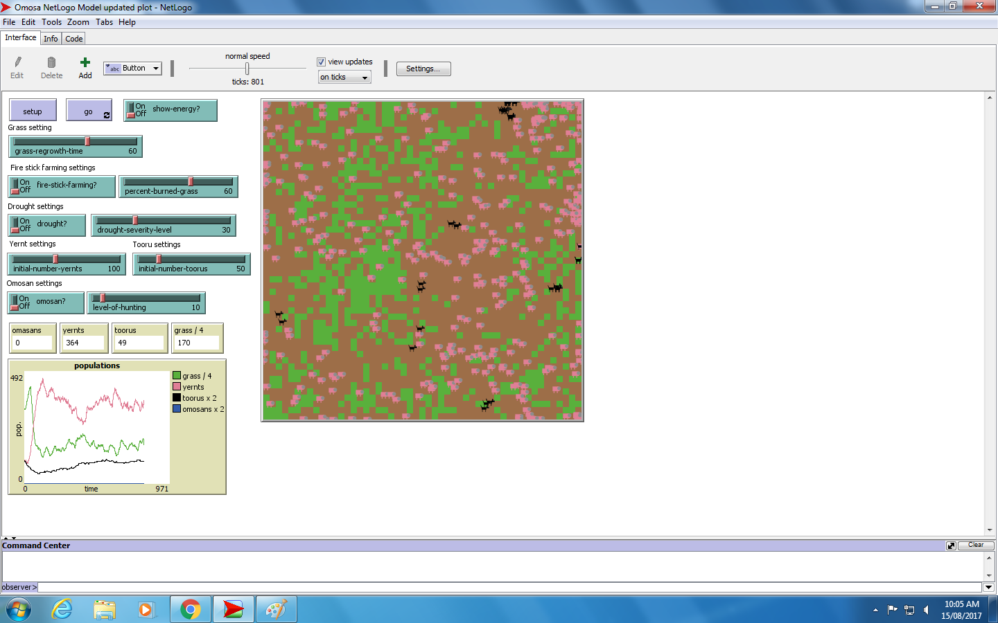Open Windows Explorer folder taskbar icon
Viewport: 998px width, 623px height.
click(105, 610)
